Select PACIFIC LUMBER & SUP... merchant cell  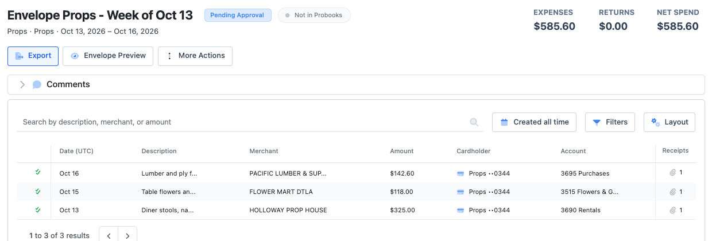click(288, 173)
